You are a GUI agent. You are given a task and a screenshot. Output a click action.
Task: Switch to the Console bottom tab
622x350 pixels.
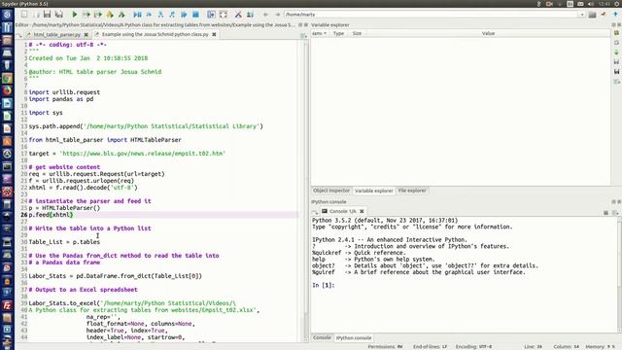tap(322, 337)
